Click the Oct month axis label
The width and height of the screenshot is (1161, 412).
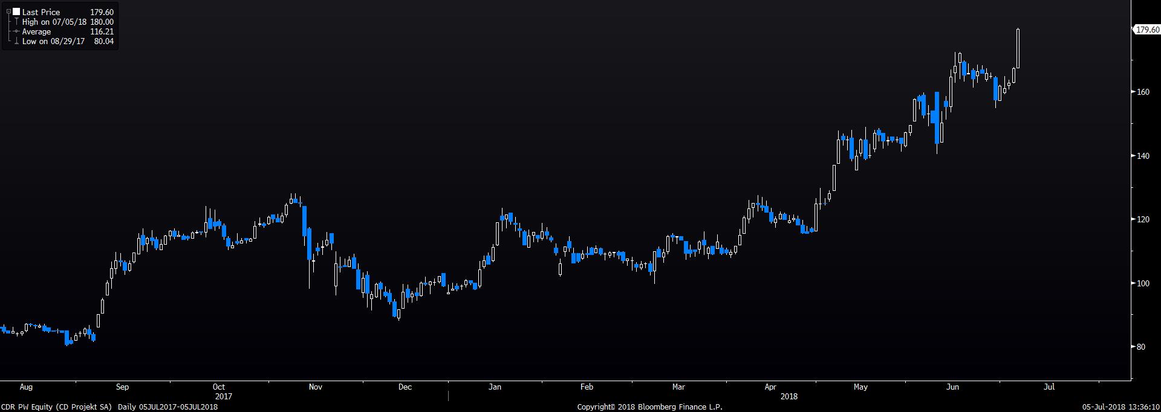219,387
